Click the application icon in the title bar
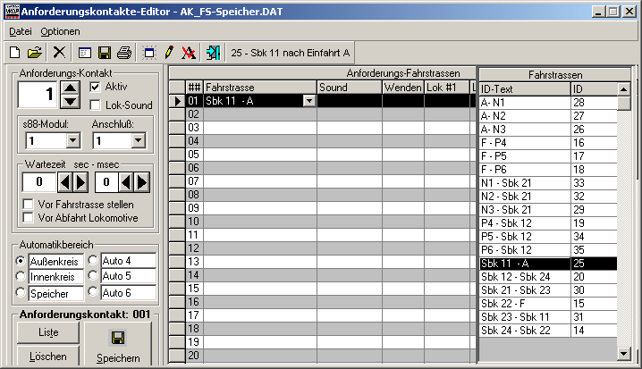 12,11
